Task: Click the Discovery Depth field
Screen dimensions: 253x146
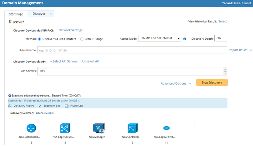Action: [221, 38]
